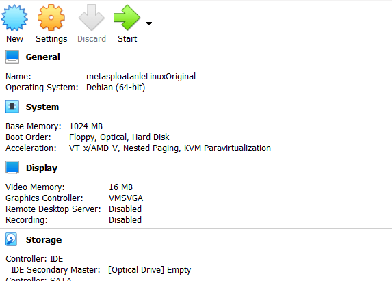Select the VM name metasploatanleLinuxOriginal
Viewport: 392px width, 281px height.
141,77
